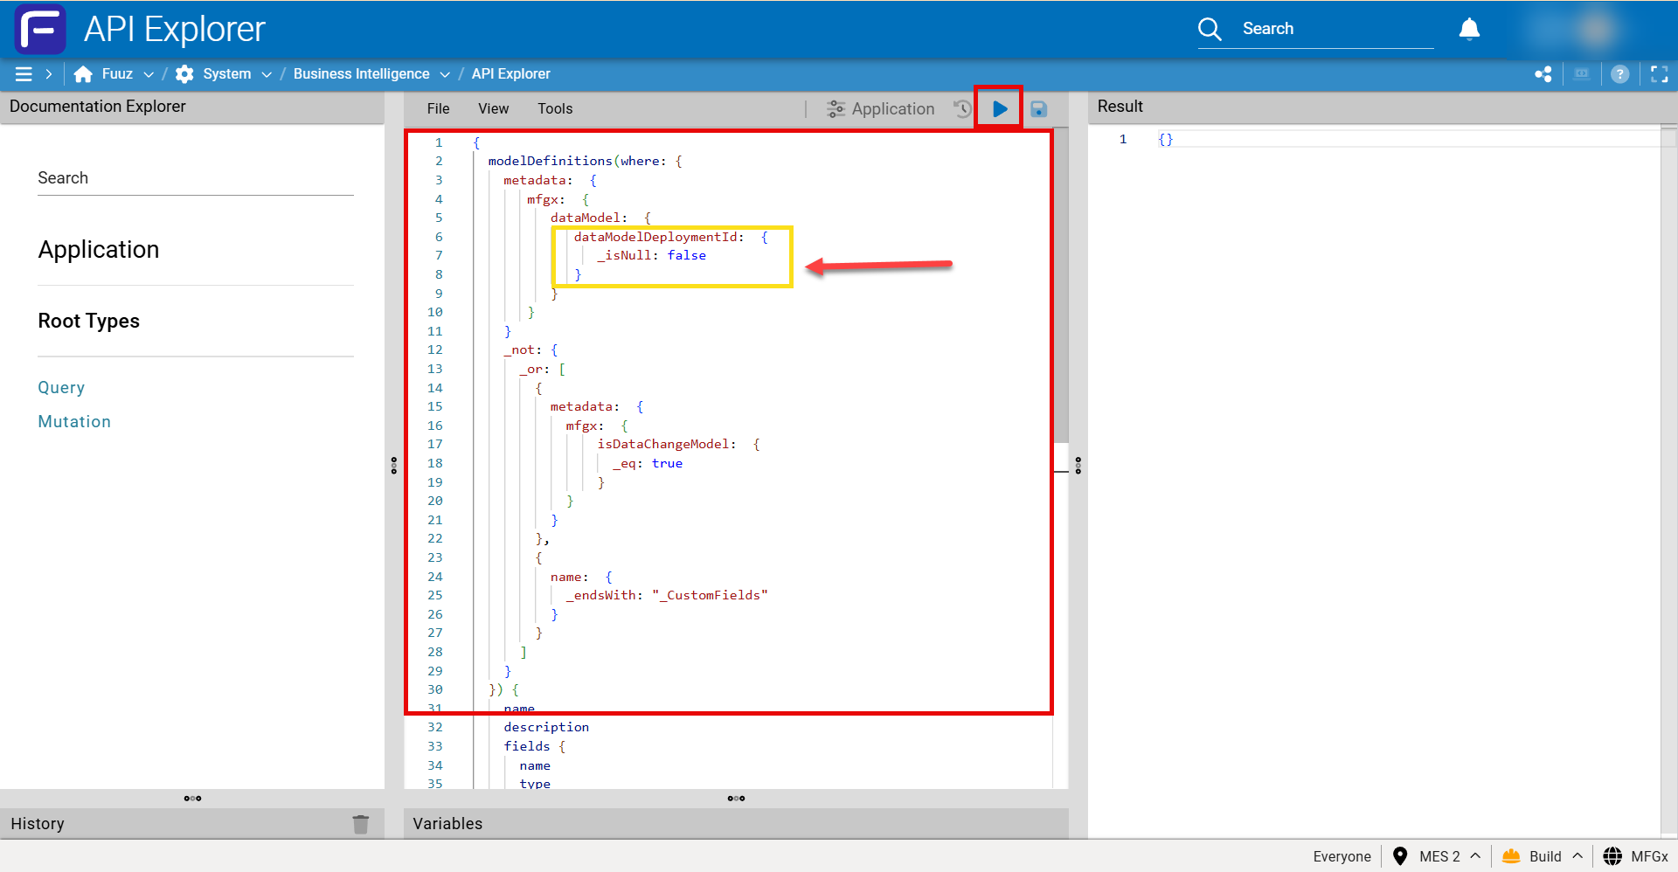This screenshot has width=1678, height=872.
Task: Expand the Fuuz breadcrumb dropdown
Action: tap(149, 75)
